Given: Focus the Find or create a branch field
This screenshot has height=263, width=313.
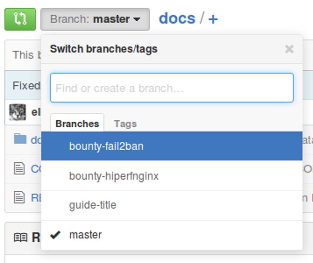Looking at the screenshot, I should 171,88.
